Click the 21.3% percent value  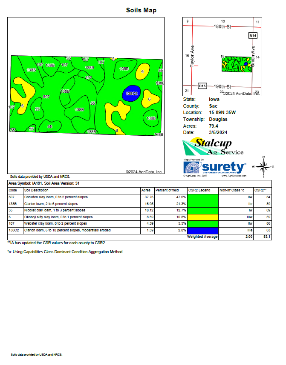[x=181, y=204]
